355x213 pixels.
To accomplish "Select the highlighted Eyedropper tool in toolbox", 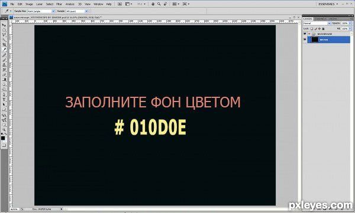I will pos(4,50).
